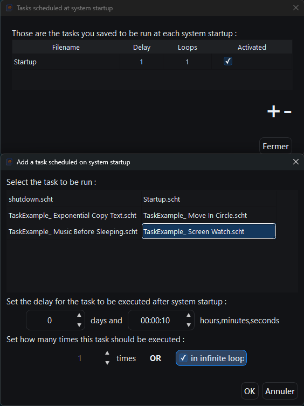Click the plus icon to add startup task
This screenshot has width=304, height=406.
(273, 111)
